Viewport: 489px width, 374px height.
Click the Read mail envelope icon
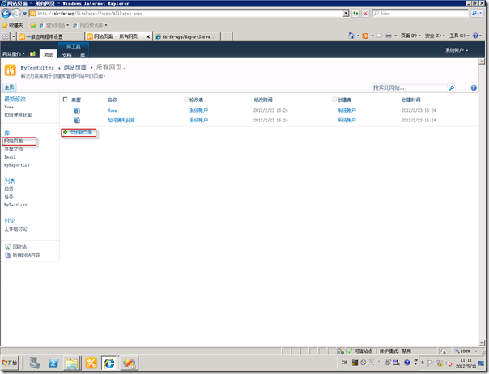(379, 36)
